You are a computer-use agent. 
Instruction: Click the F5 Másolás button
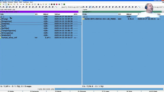tap(58, 91)
